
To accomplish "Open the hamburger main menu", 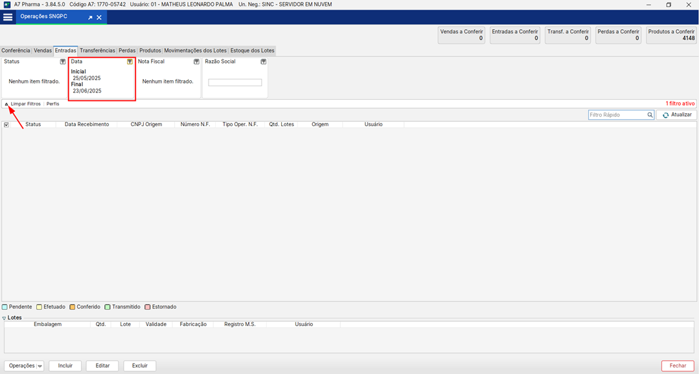I will 8,17.
